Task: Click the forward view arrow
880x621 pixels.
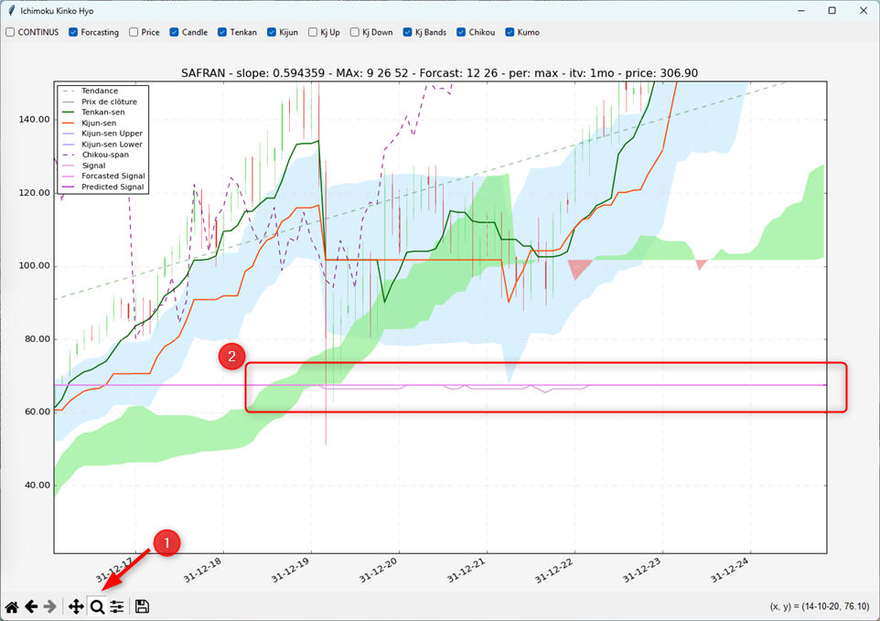Action: (x=50, y=606)
